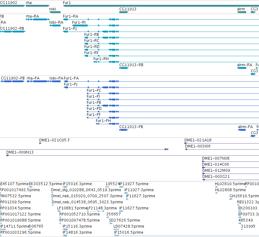
Task: Click EST IP15016.3prime
Action: [77, 184]
